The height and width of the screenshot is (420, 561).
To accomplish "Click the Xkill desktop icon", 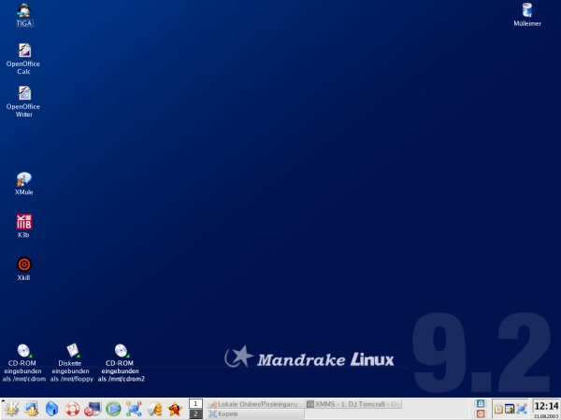I will (x=24, y=269).
